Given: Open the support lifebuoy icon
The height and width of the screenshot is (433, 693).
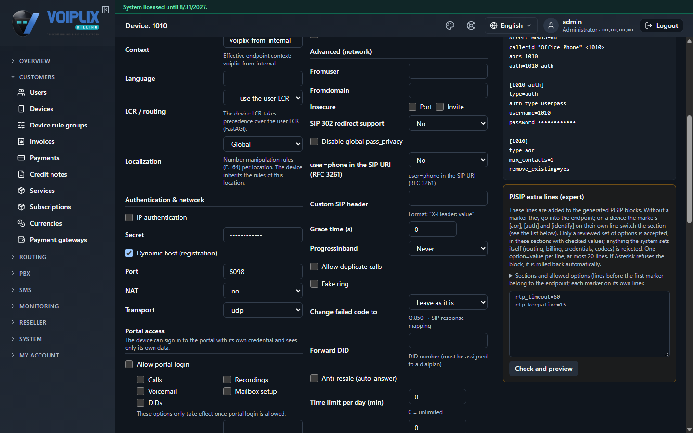Looking at the screenshot, I should tap(471, 25).
